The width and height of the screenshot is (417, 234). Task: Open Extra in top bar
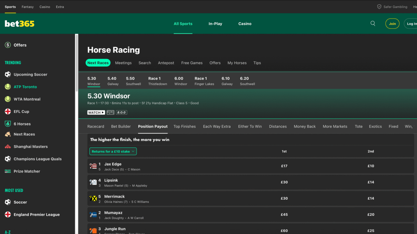pos(60,7)
